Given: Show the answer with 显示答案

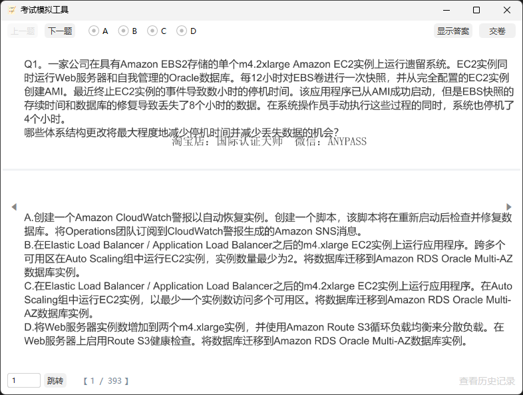Looking at the screenshot, I should [x=453, y=31].
